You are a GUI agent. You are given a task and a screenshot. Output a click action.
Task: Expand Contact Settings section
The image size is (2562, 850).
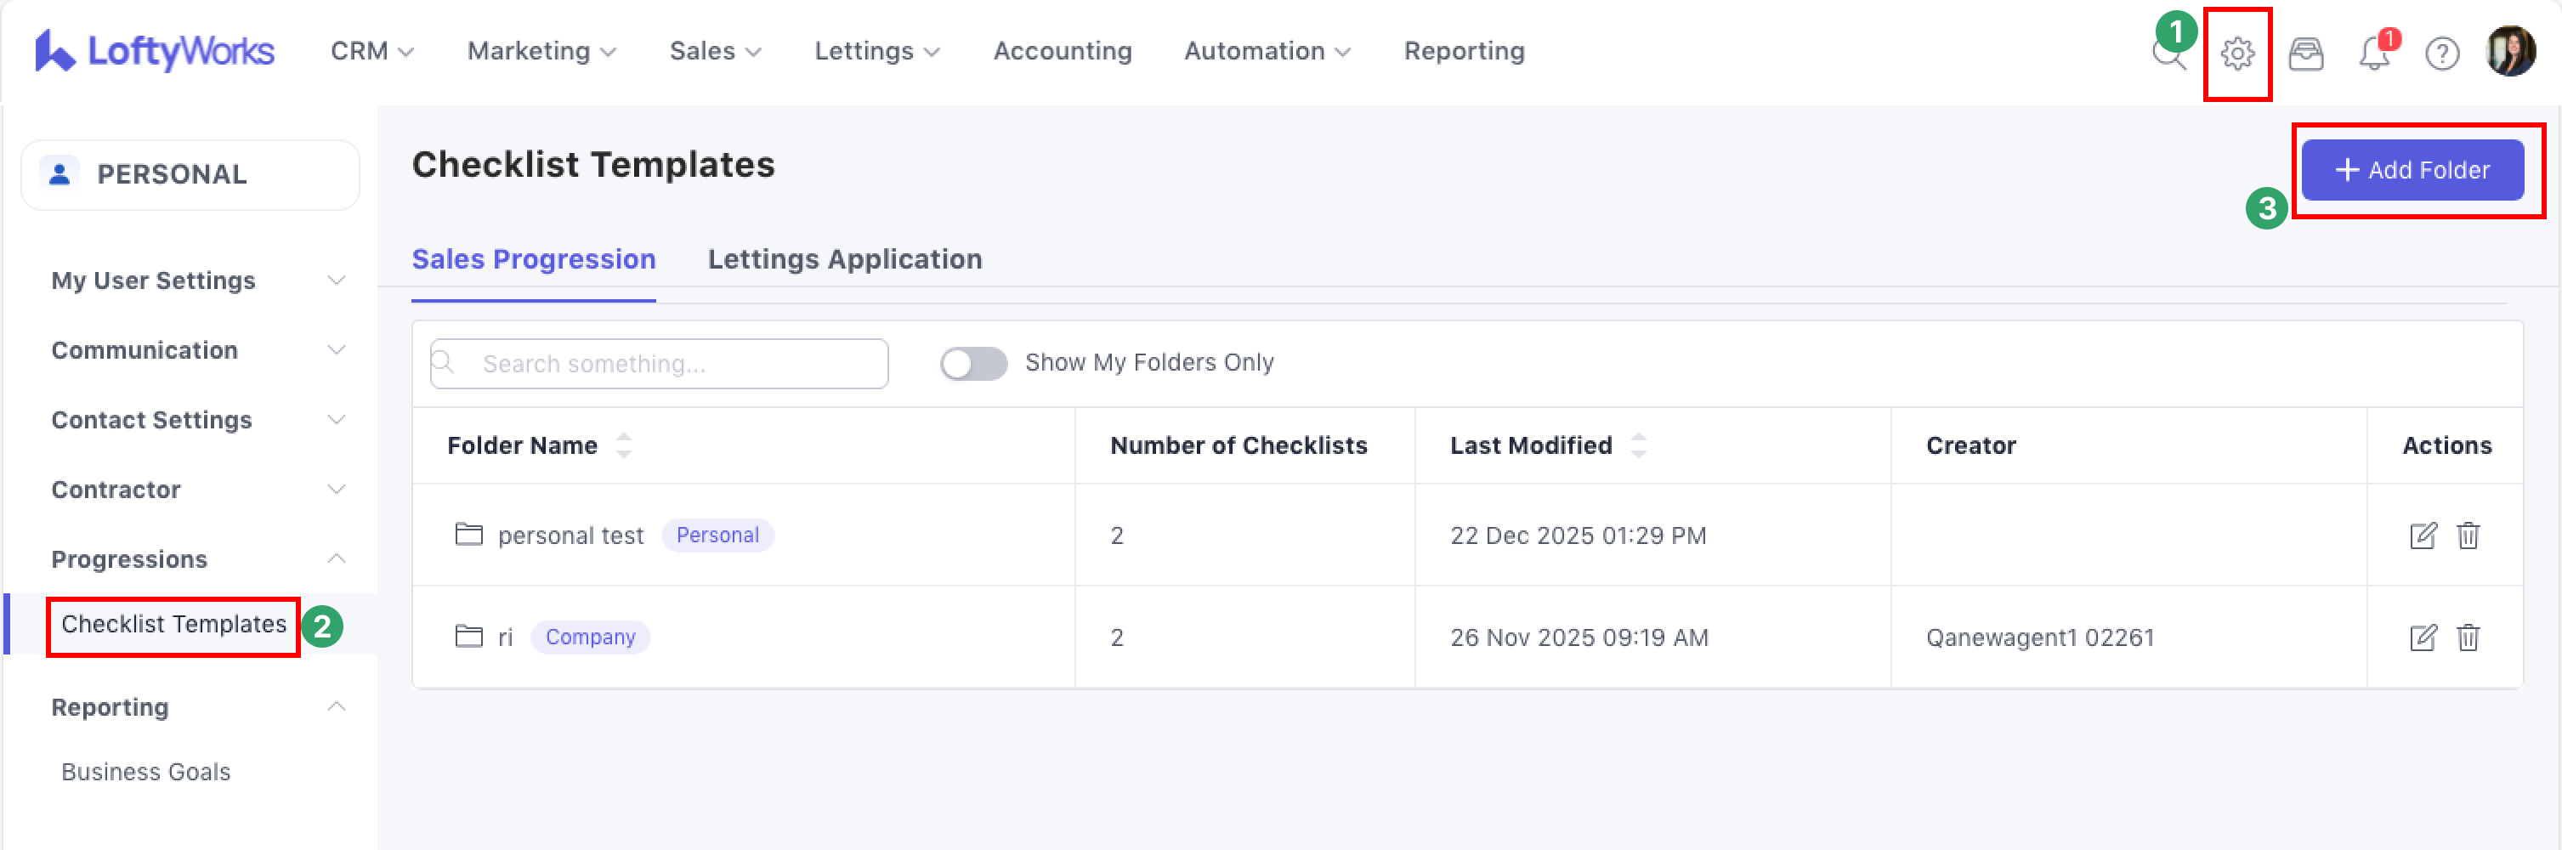pyautogui.click(x=198, y=420)
